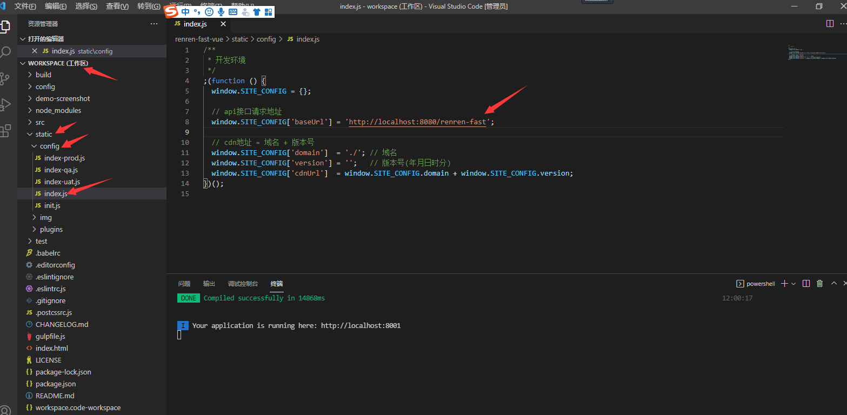847x415 pixels.
Task: Click line number 9 in the gutter
Action: pos(186,132)
